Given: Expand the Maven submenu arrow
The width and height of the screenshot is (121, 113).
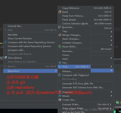Looking at the screenshot, I should tap(111, 96).
